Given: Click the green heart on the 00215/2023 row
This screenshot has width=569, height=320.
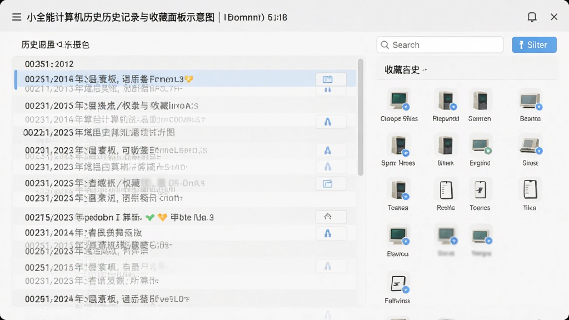Looking at the screenshot, I should point(150,218).
